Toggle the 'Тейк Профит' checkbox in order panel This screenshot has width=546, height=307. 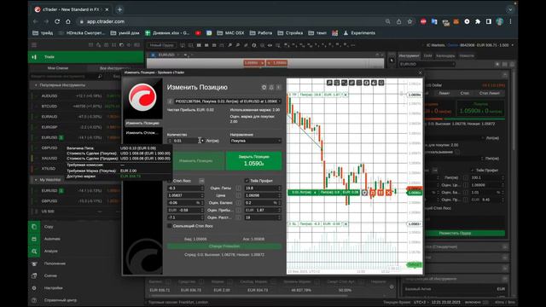click(x=472, y=171)
